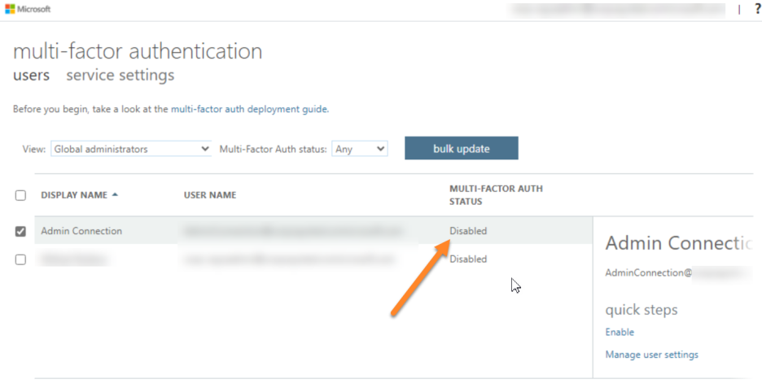Image resolution: width=762 pixels, height=383 pixels.
Task: Click the bulk update button
Action: [x=461, y=149]
